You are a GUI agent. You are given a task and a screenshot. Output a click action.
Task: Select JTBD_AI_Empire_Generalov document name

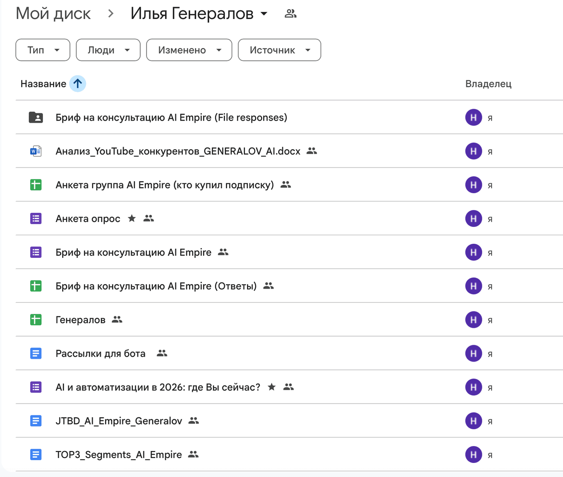point(119,421)
